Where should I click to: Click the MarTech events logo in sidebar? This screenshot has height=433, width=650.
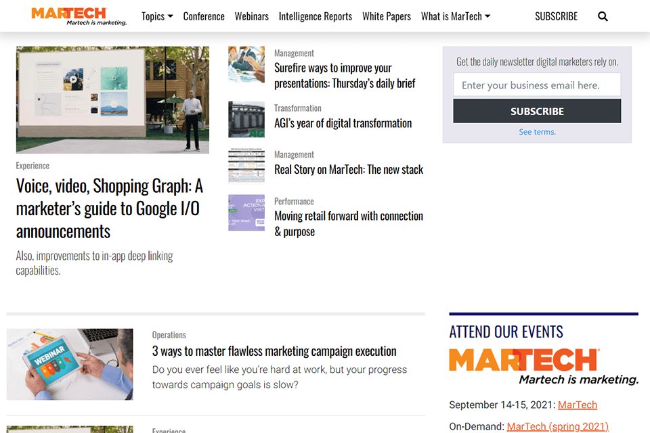tap(544, 366)
